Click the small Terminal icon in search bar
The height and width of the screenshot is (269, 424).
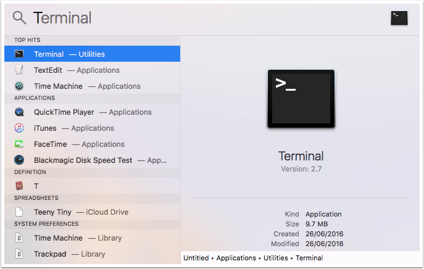399,18
